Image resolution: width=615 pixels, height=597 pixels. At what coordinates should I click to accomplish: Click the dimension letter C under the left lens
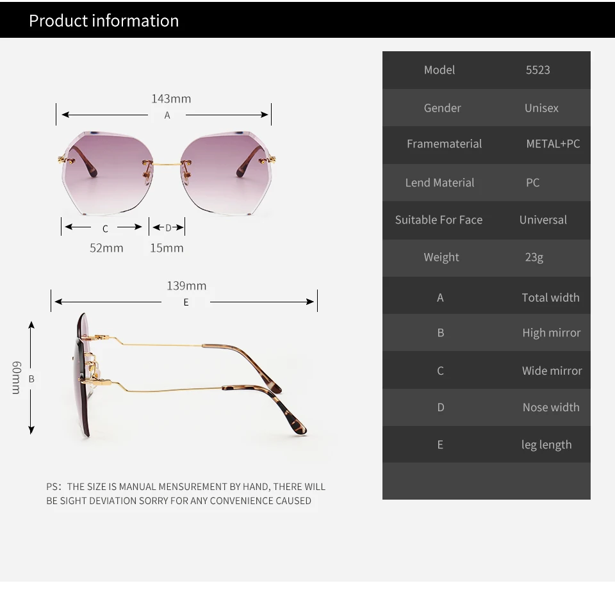[x=105, y=229]
